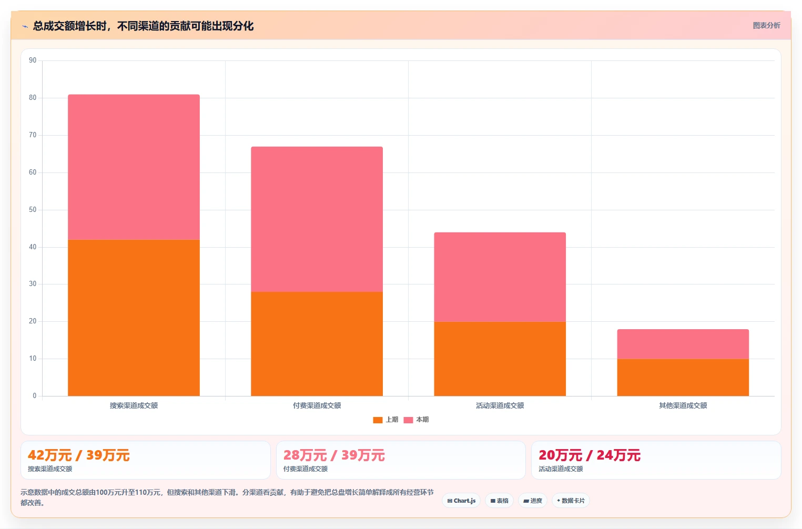802x529 pixels.
Task: Click the 其他渠道成交额 x-axis label
Action: pyautogui.click(x=683, y=405)
